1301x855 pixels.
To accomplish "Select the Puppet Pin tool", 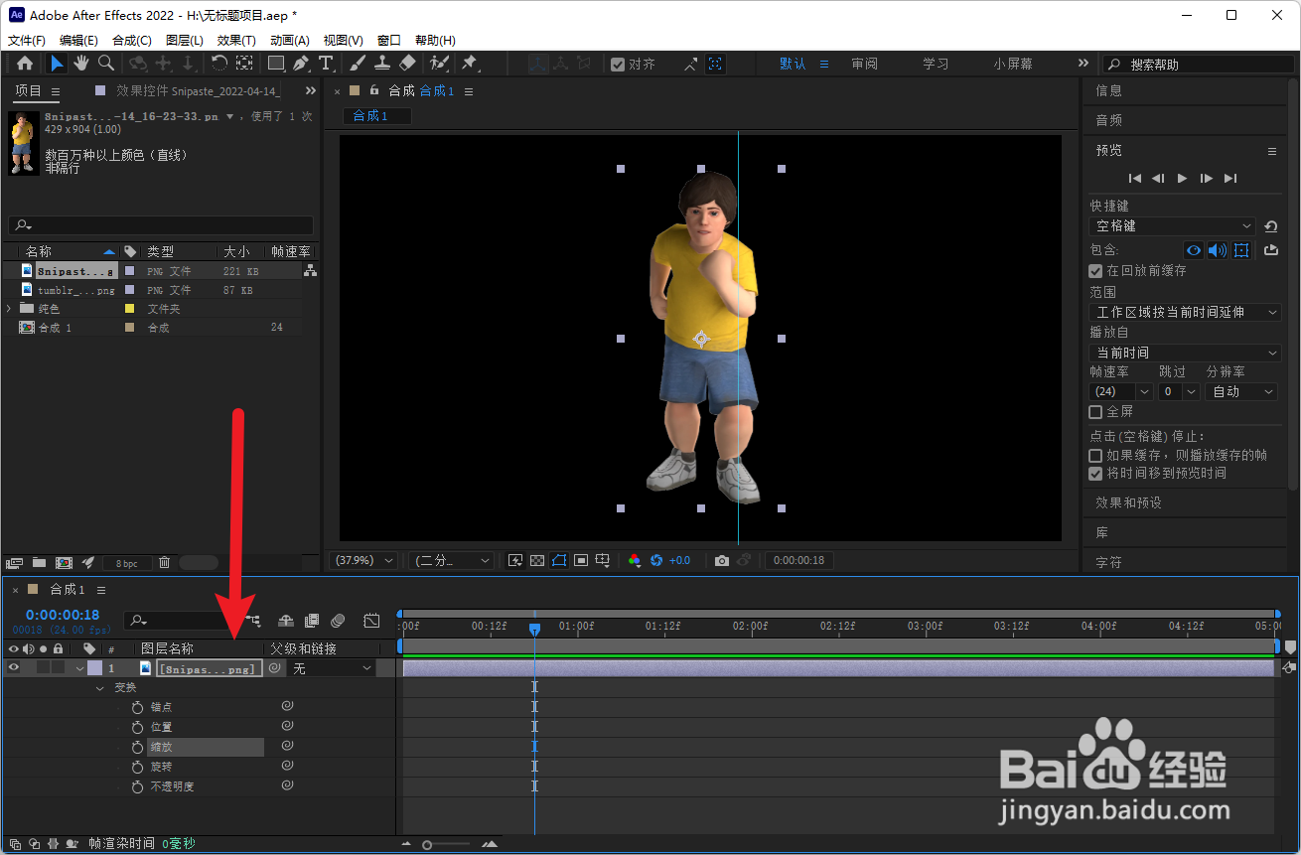I will 470,63.
